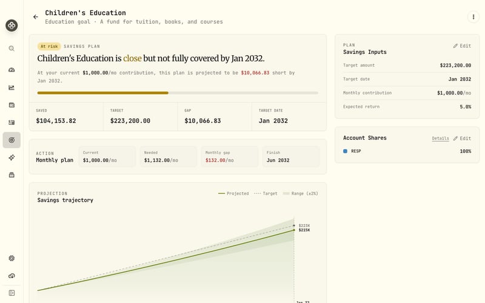Click the Monthly contribution row value
This screenshot has height=303, width=485.
tap(454, 93)
